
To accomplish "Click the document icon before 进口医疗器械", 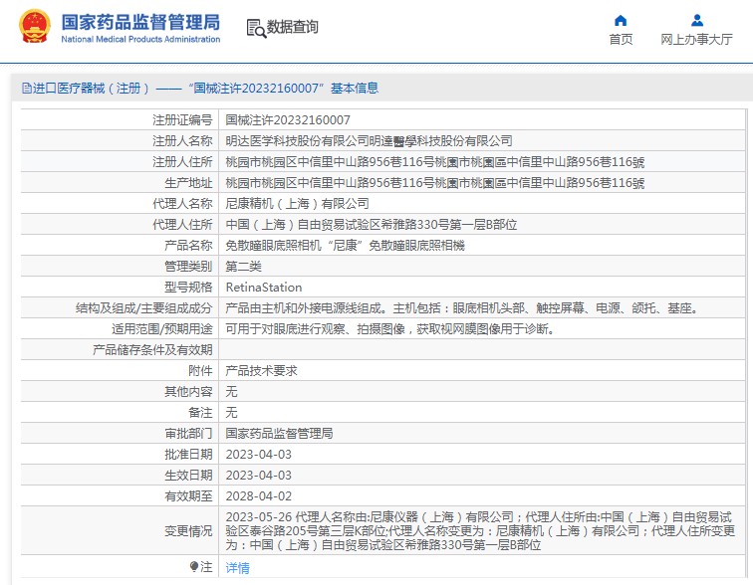I will [27, 89].
